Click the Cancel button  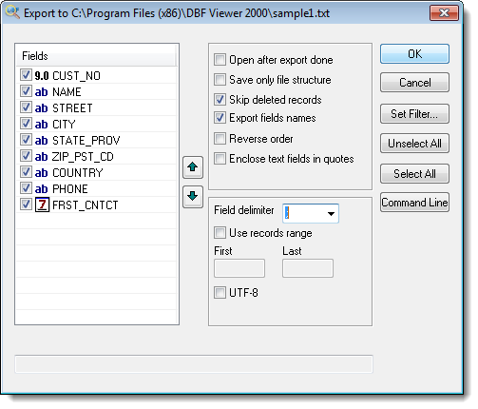(x=414, y=83)
